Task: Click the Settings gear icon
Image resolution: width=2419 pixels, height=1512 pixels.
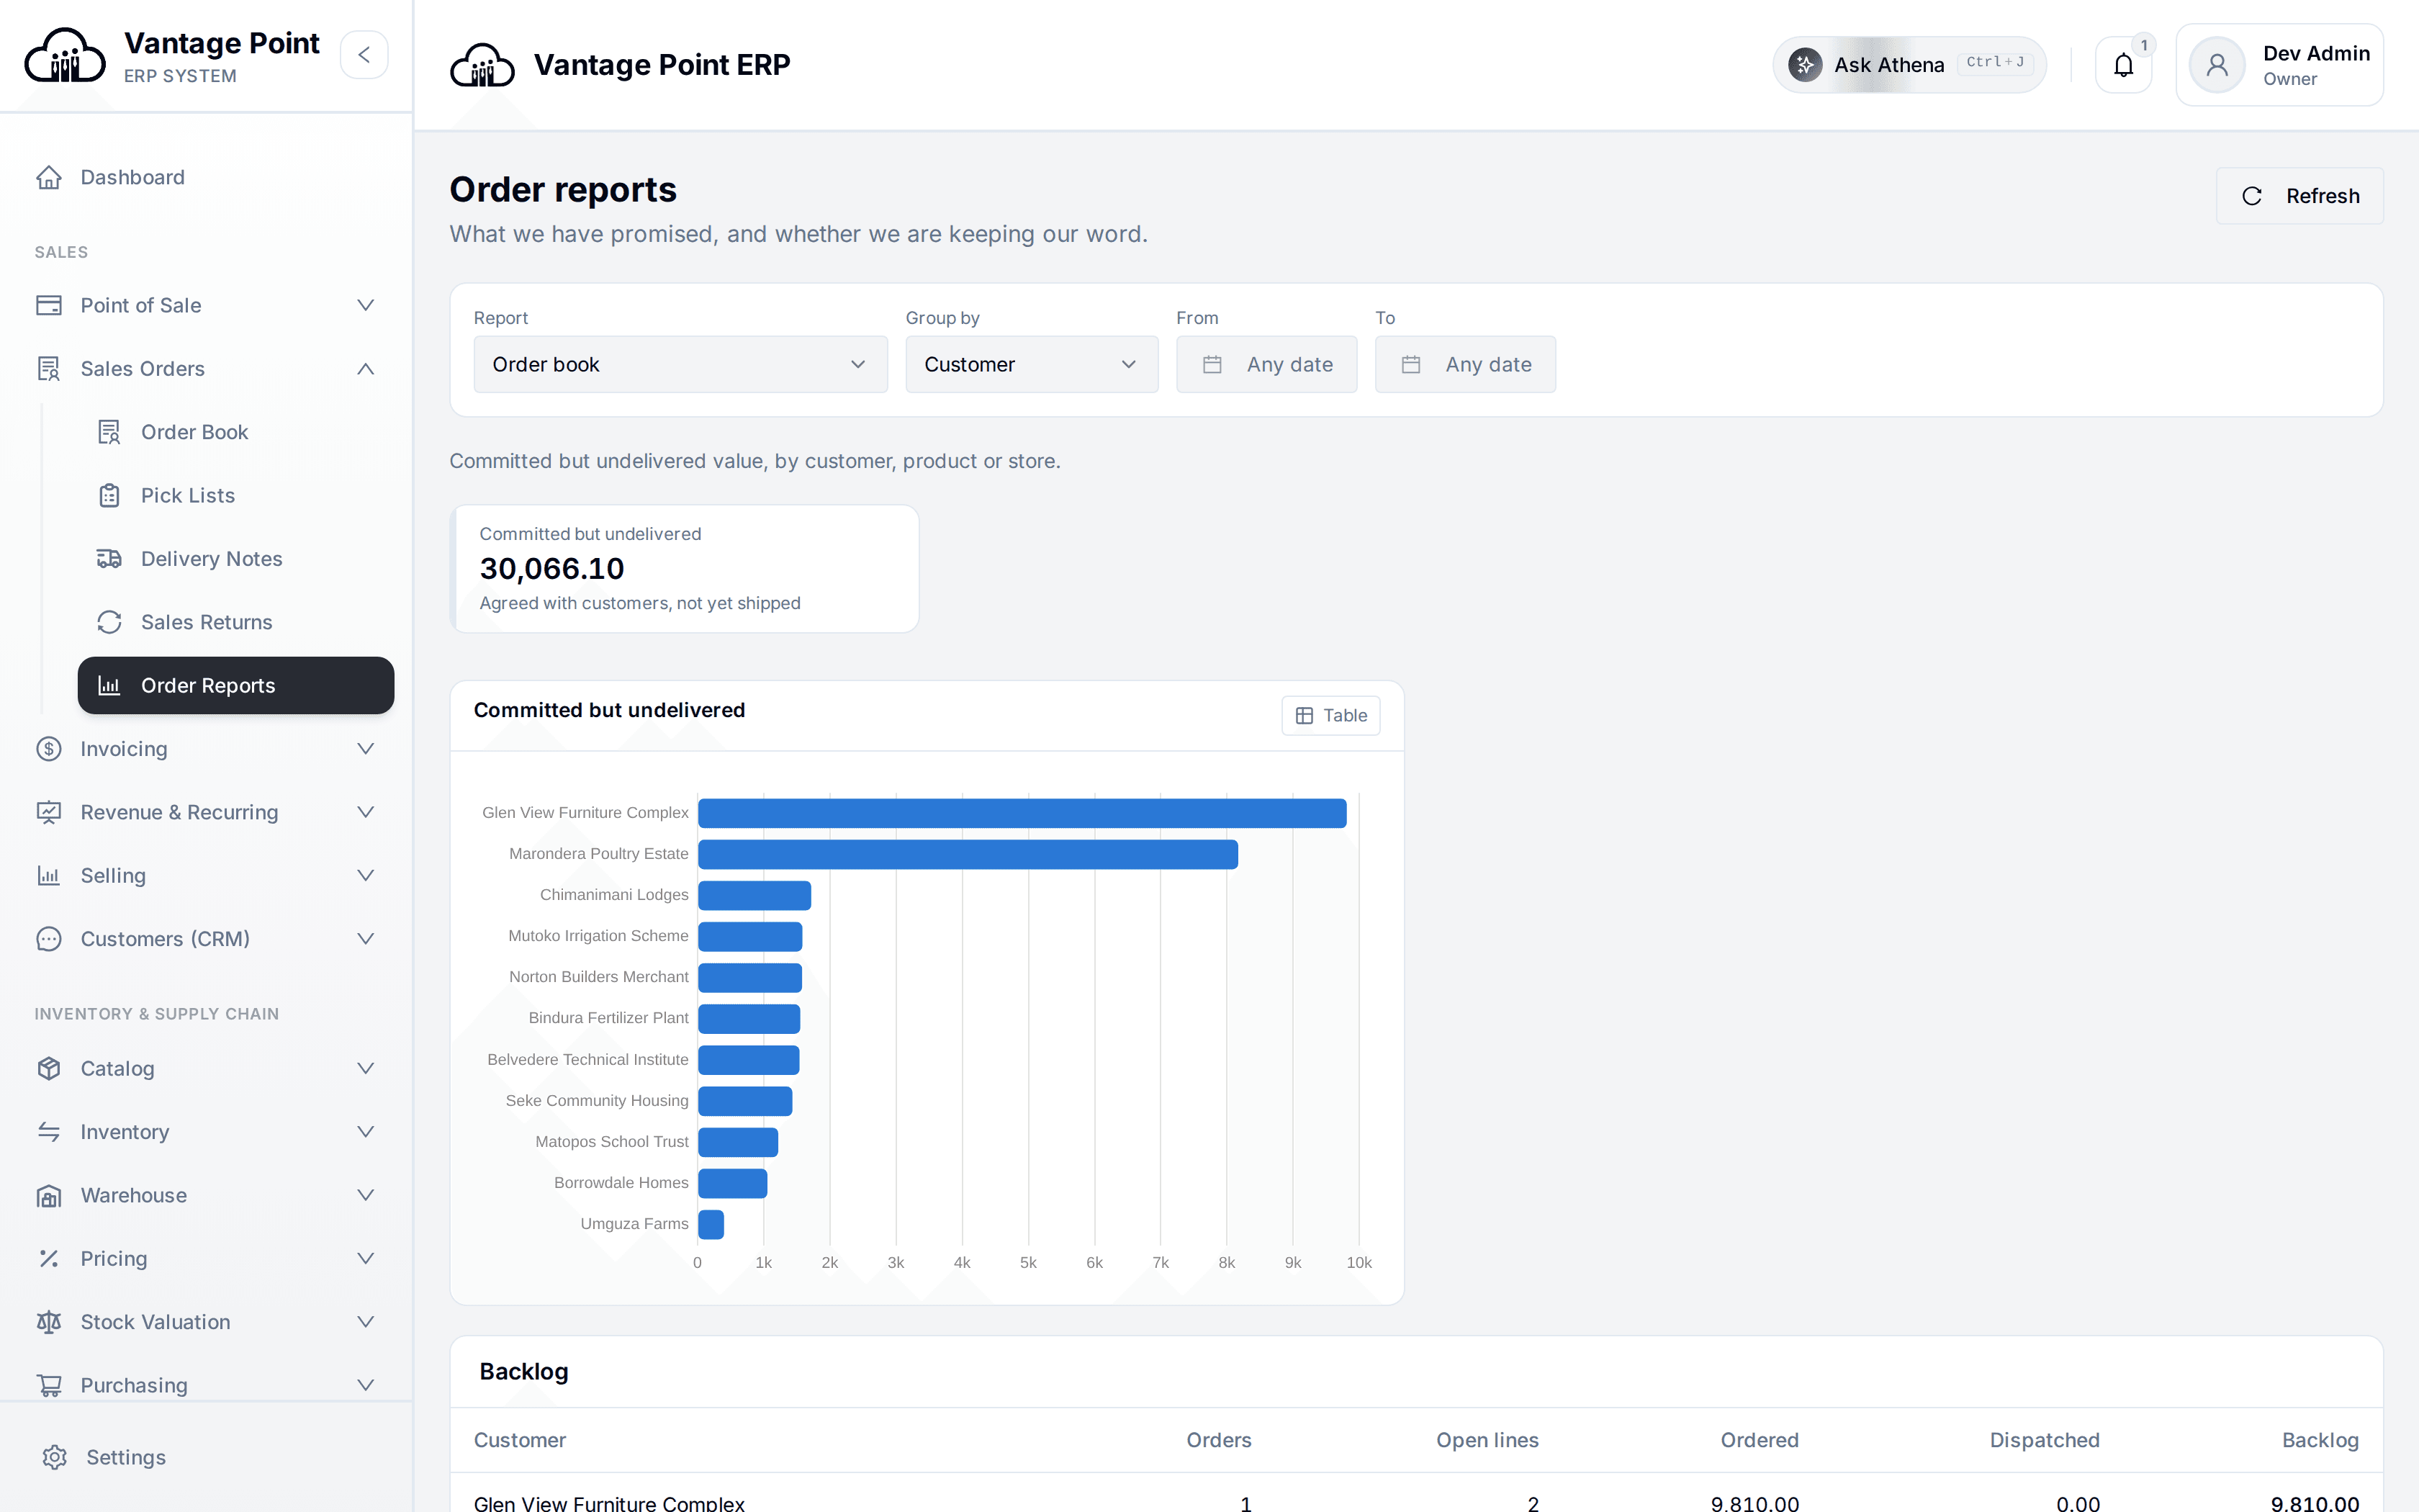Action: (55, 1457)
